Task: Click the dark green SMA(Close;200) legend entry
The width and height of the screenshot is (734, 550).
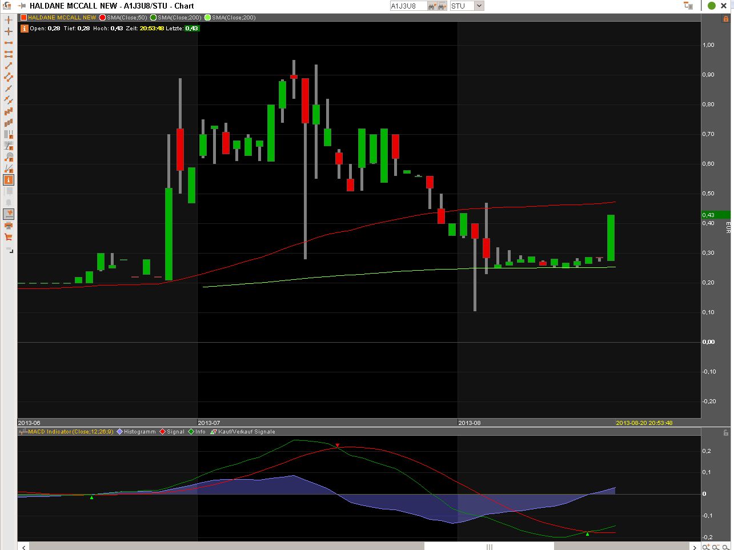Action: (176, 18)
